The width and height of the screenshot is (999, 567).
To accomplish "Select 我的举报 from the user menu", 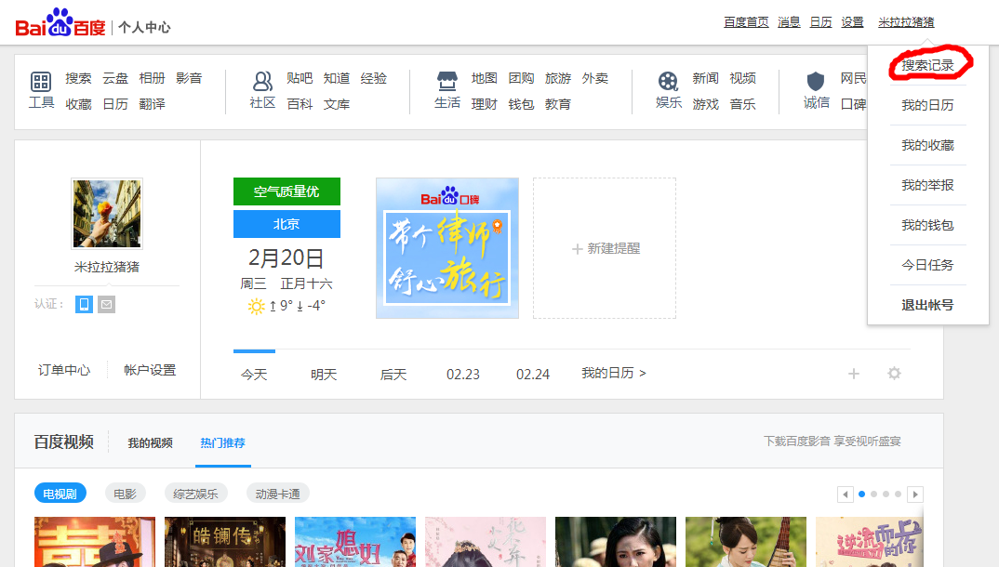I will (x=927, y=185).
